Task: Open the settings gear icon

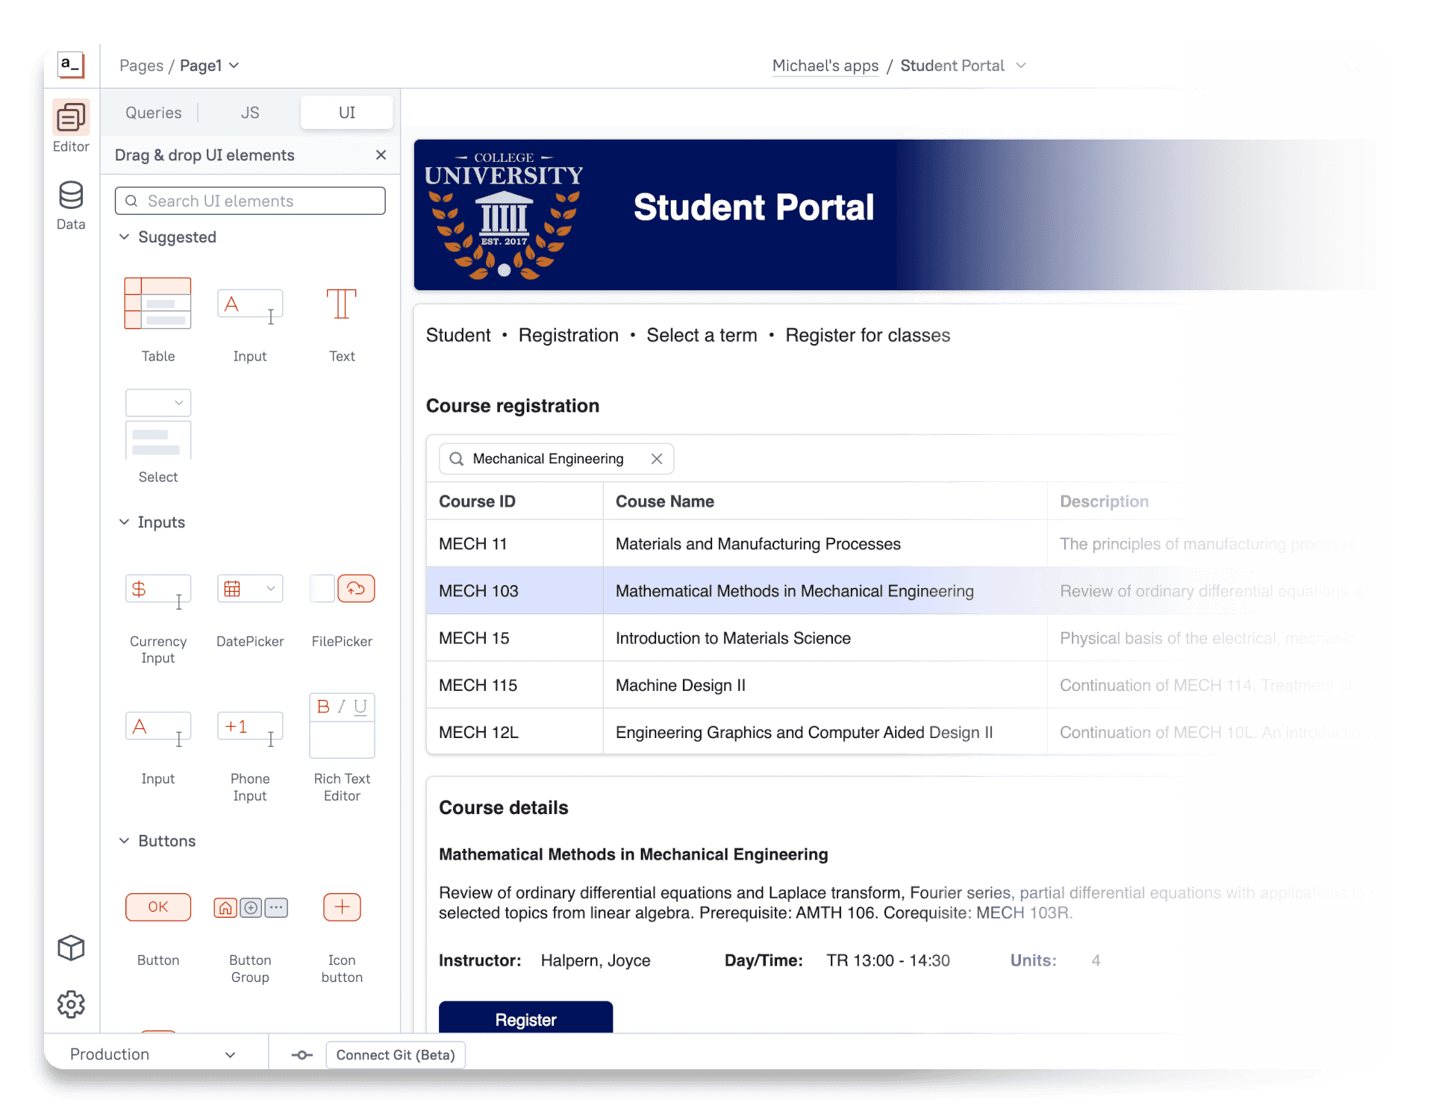Action: point(71,1004)
